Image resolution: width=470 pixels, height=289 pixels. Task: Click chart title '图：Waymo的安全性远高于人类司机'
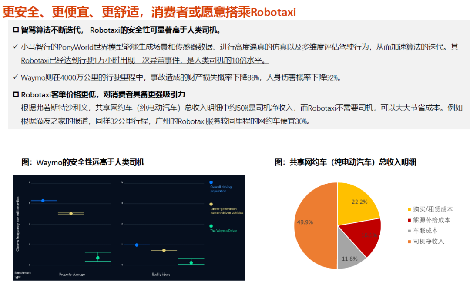[83, 162]
